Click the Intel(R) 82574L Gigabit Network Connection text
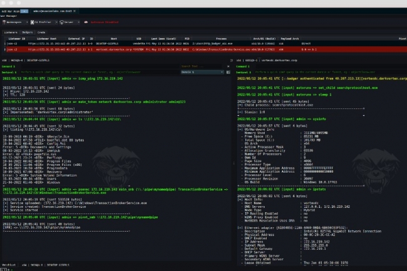 click(x=343, y=232)
